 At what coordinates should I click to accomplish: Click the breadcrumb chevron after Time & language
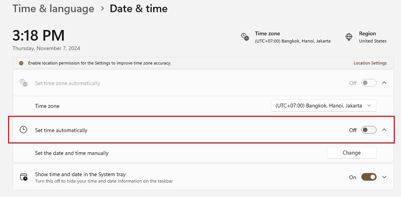click(102, 8)
